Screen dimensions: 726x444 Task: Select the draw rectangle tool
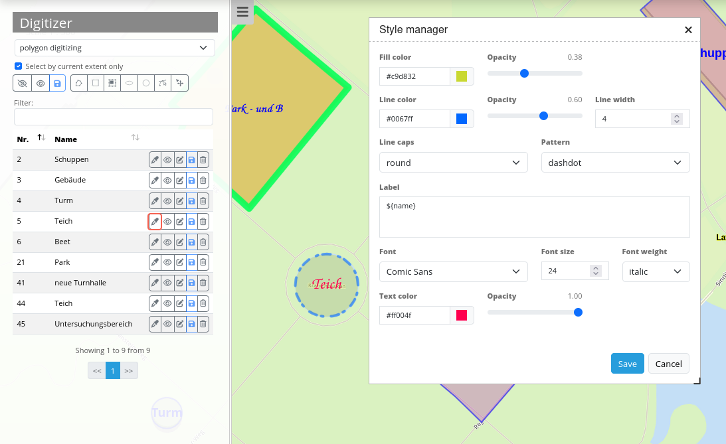96,83
